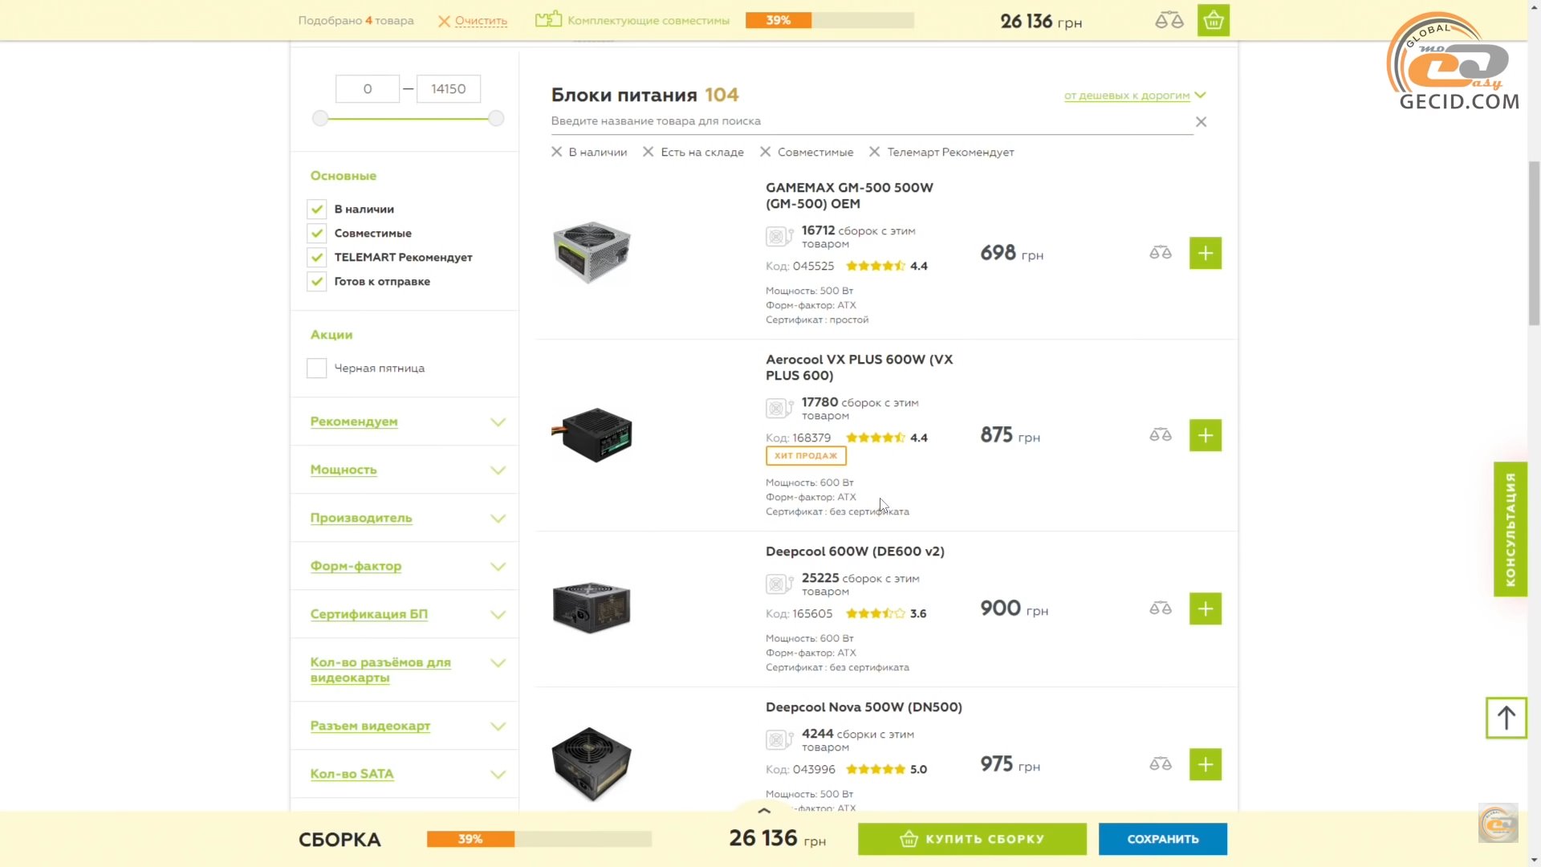Open comparison scales icon in top bar
The width and height of the screenshot is (1541, 867).
click(1169, 21)
